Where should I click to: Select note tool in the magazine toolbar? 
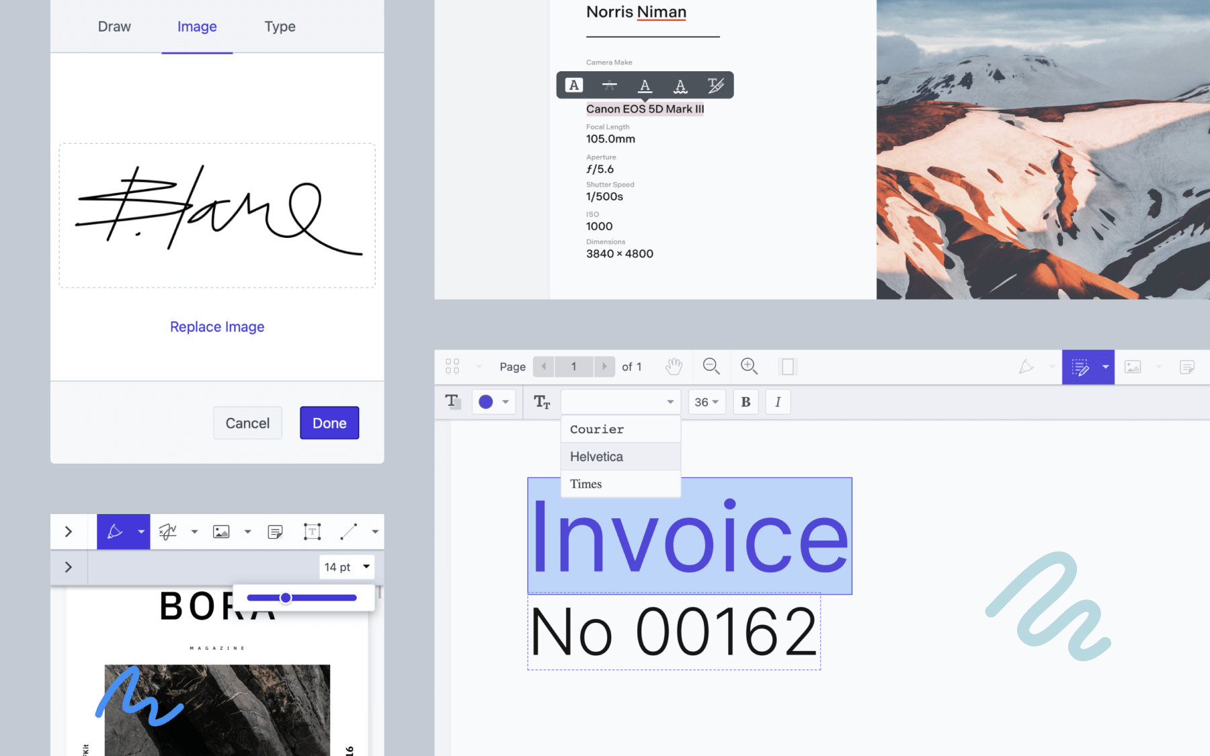(x=275, y=532)
